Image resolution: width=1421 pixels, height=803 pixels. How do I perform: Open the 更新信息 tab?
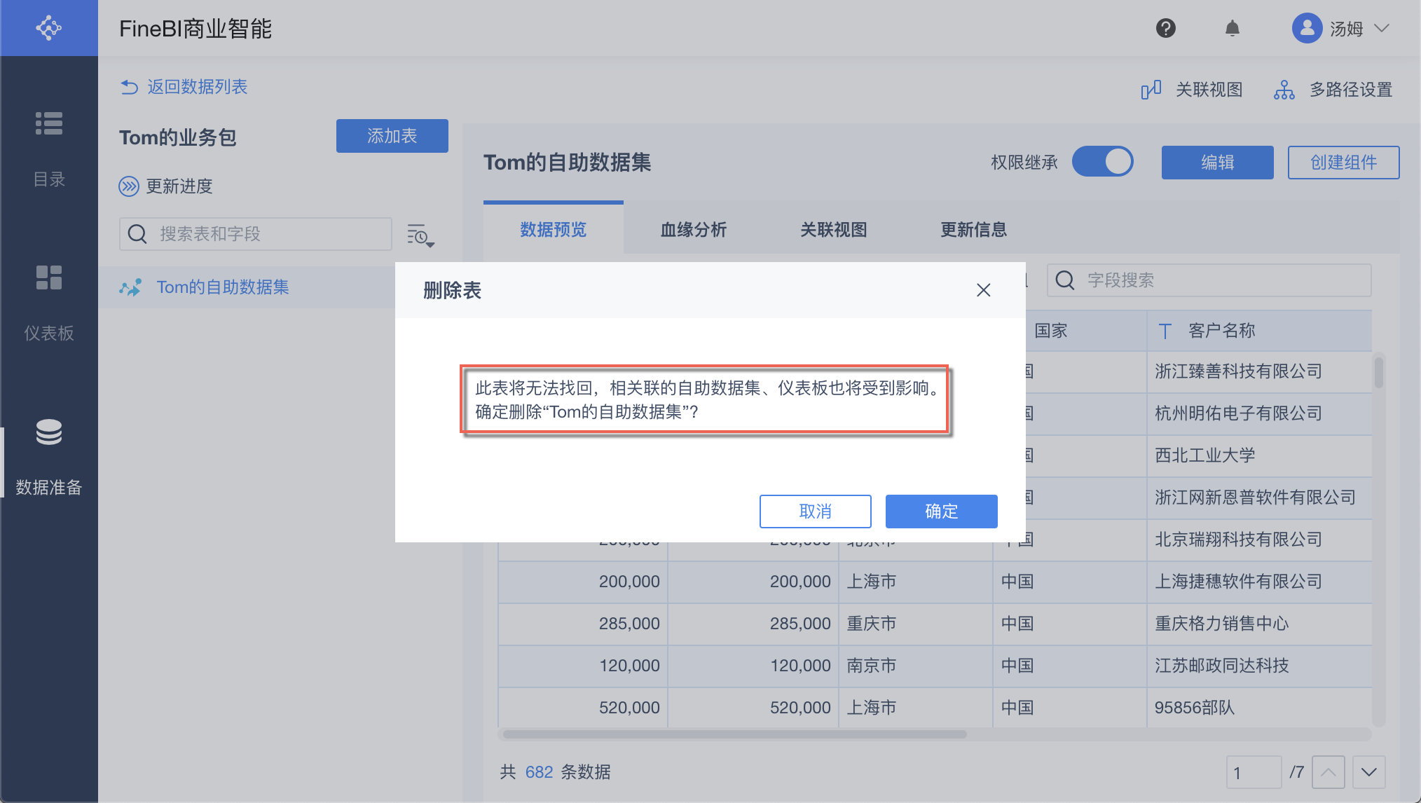click(973, 230)
